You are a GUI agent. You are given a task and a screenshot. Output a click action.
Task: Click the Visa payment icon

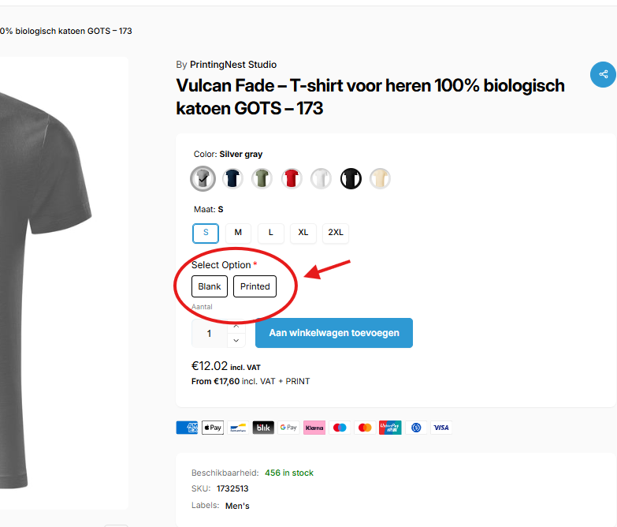point(441,428)
